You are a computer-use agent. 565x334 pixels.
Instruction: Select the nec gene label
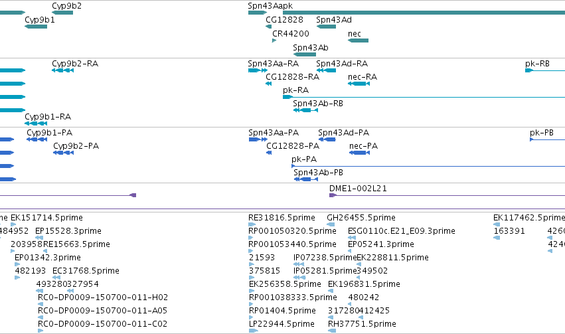coord(355,33)
